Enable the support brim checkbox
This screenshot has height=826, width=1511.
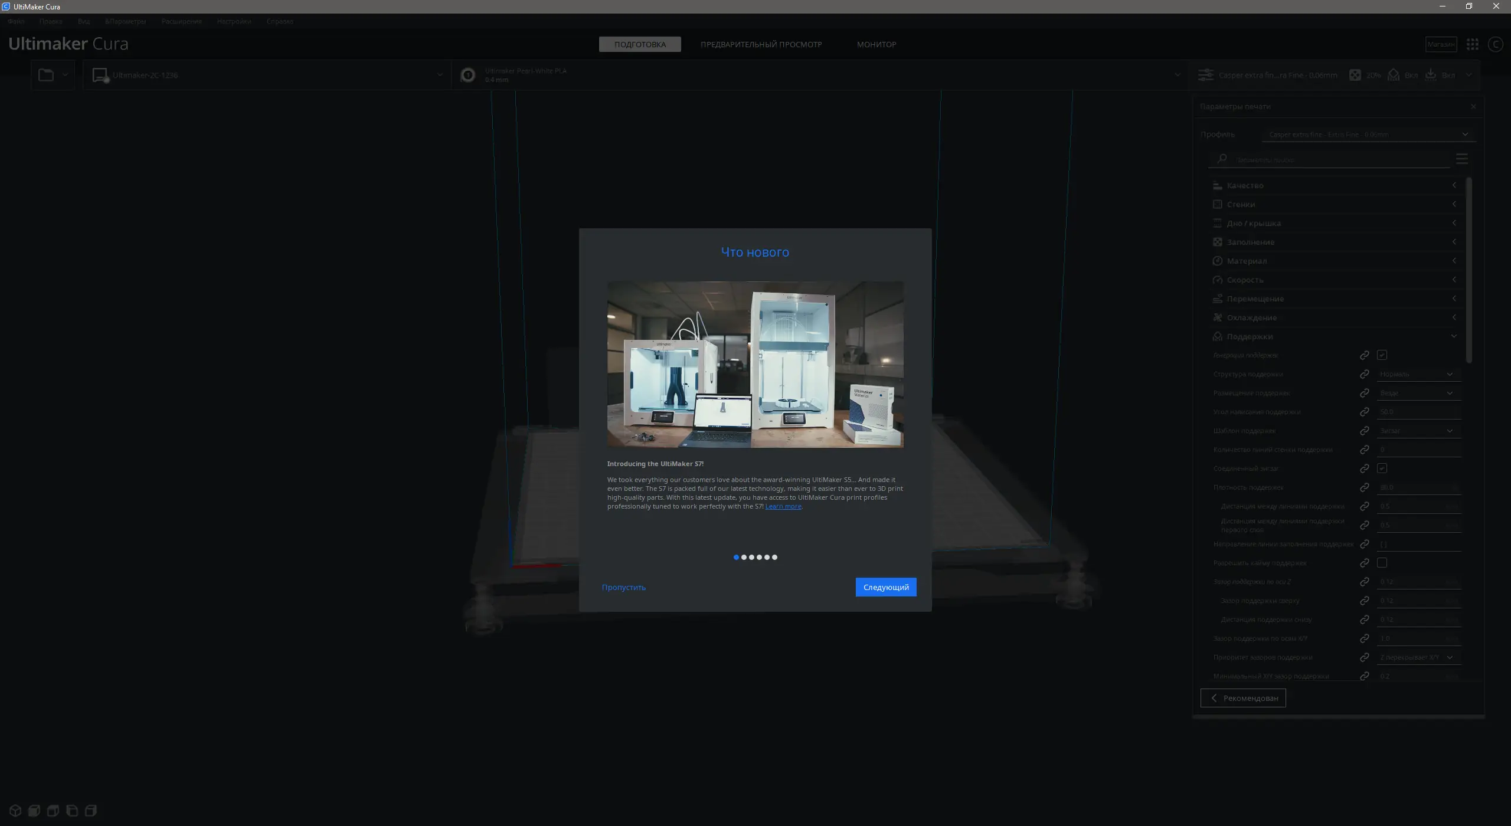click(x=1382, y=563)
